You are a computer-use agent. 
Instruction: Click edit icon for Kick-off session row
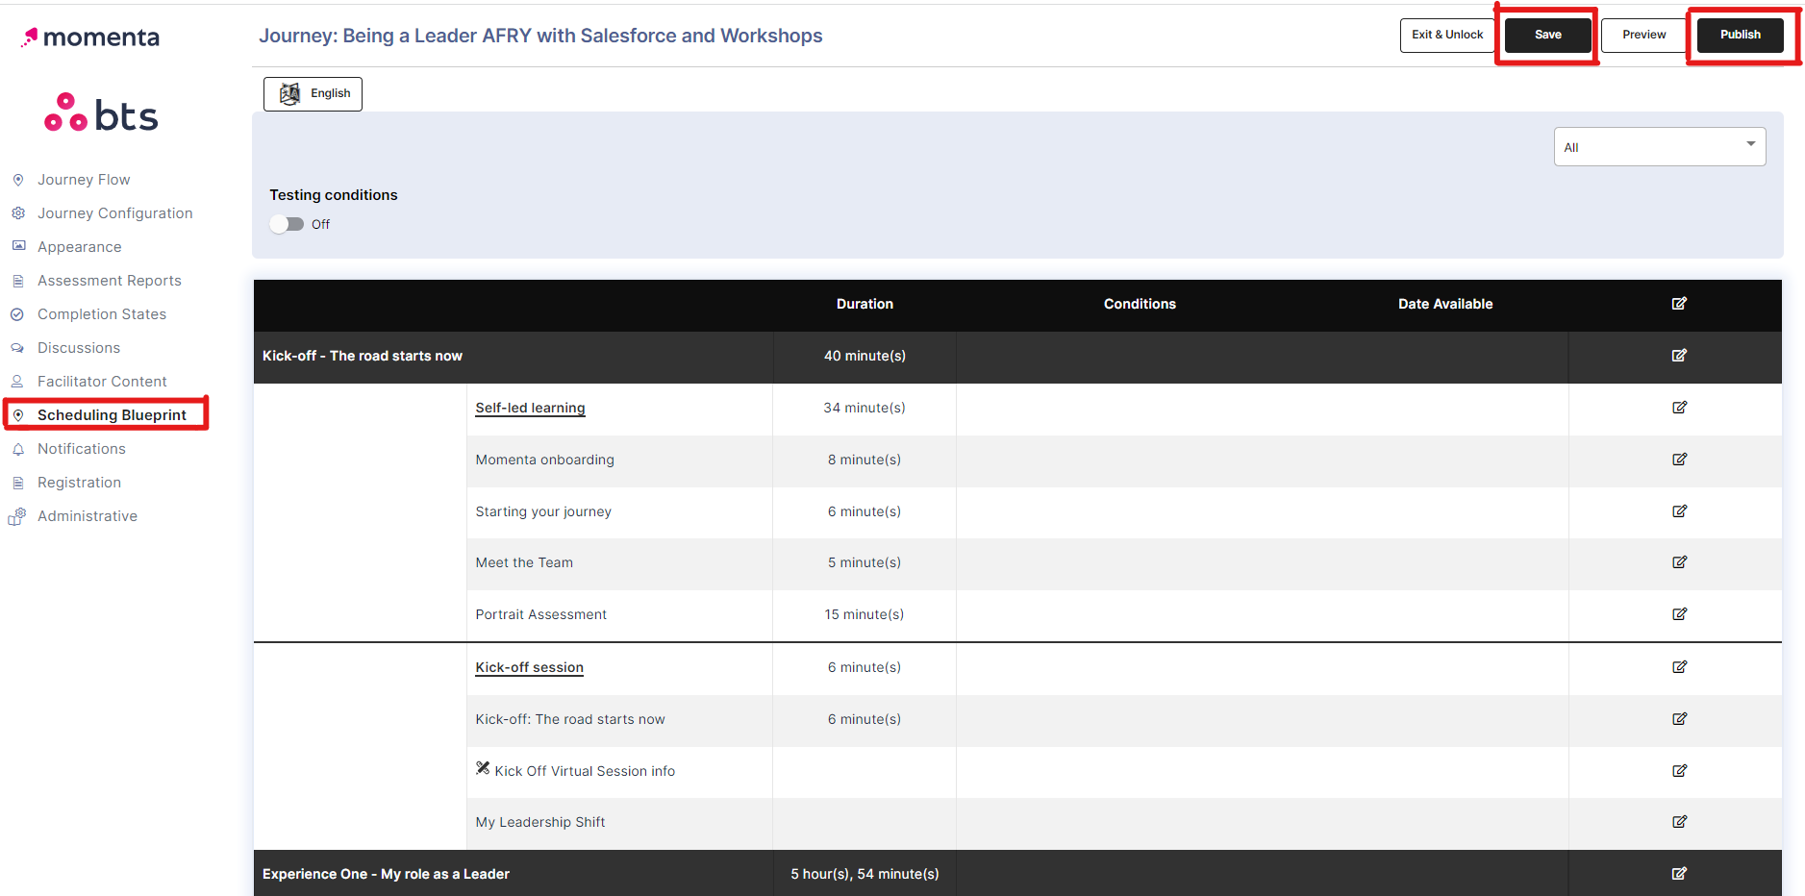(x=1679, y=667)
